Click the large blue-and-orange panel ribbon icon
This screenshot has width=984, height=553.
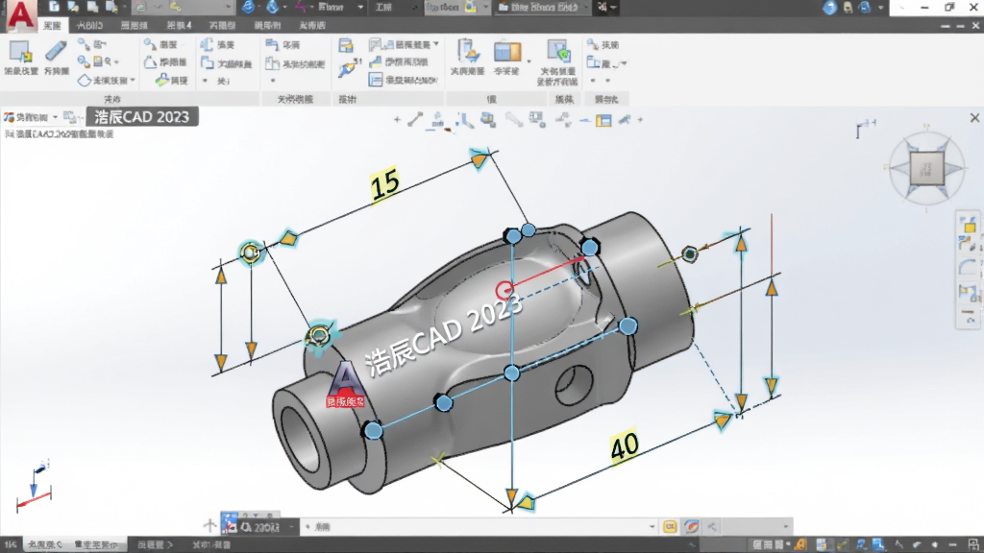point(507,52)
